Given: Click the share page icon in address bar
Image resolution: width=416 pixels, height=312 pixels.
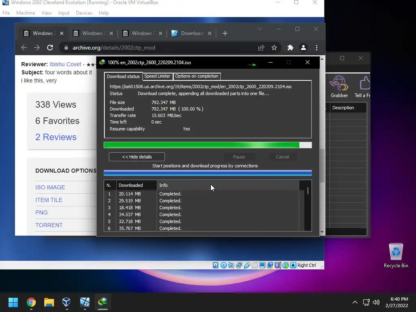Looking at the screenshot, I should [x=261, y=48].
